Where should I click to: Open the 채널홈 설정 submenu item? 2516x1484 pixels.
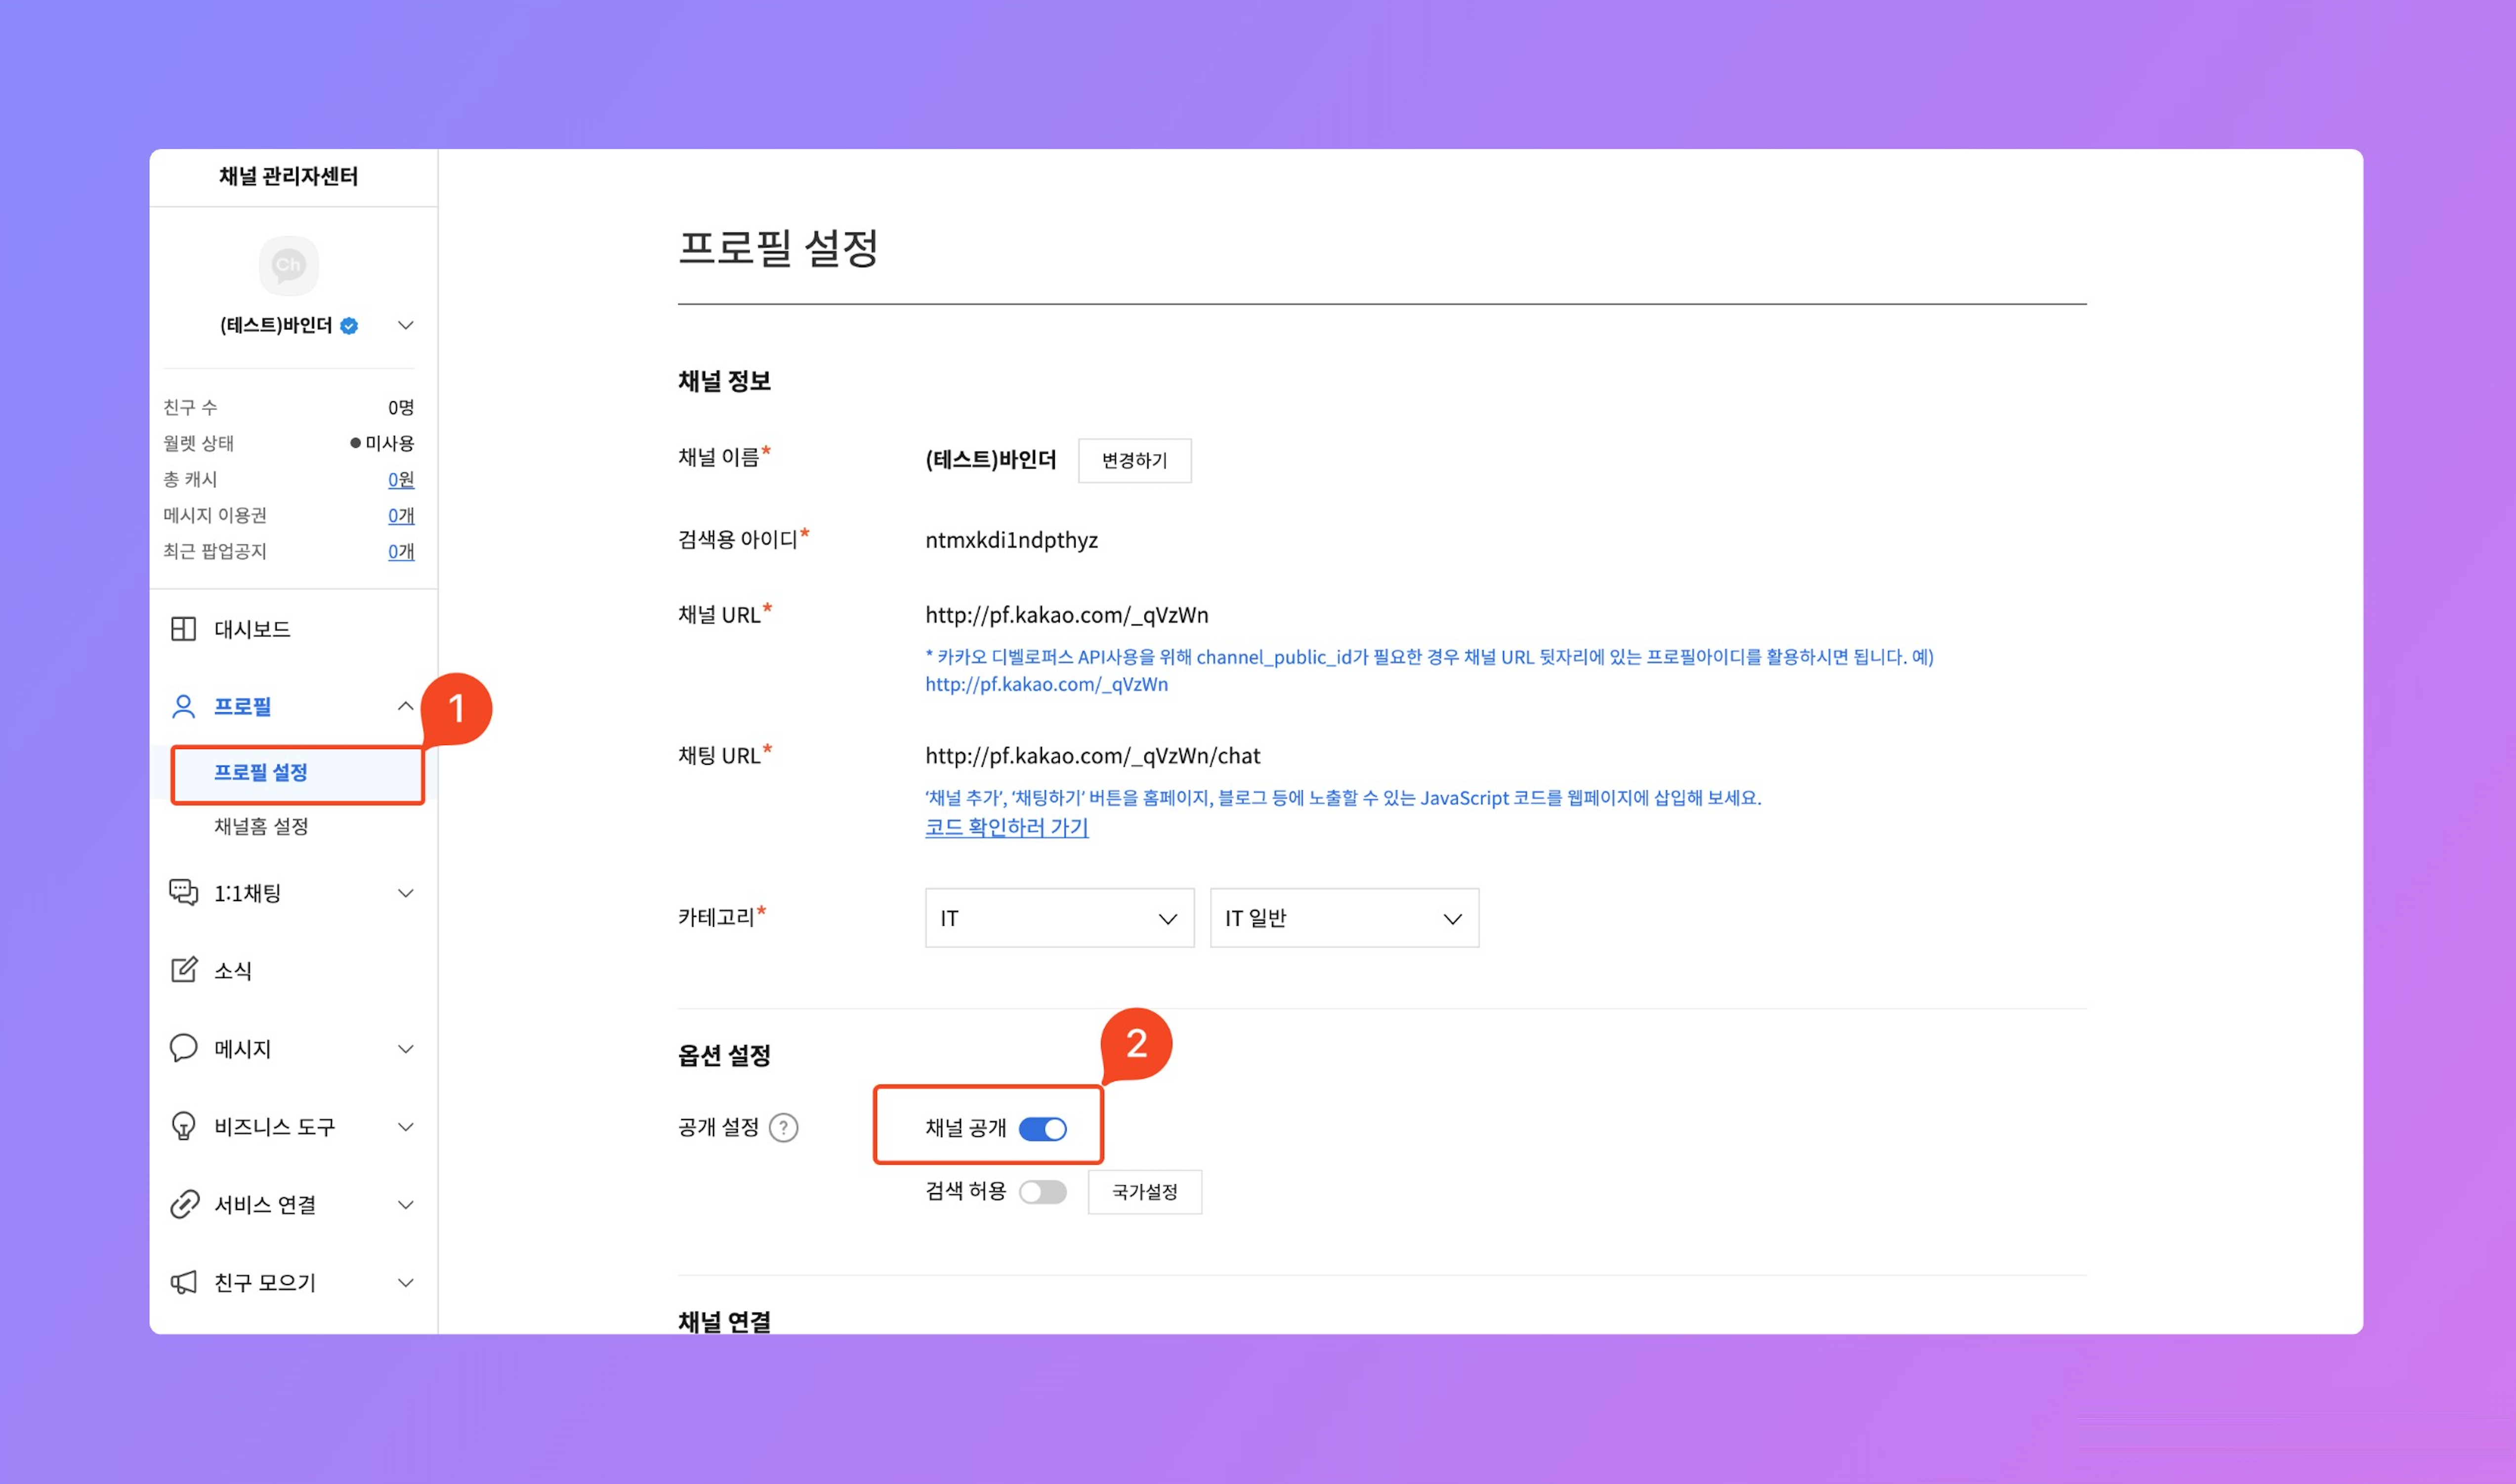click(x=261, y=826)
